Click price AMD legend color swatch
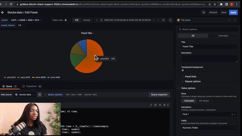This screenshot has height=136, width=242. tap(48, 77)
